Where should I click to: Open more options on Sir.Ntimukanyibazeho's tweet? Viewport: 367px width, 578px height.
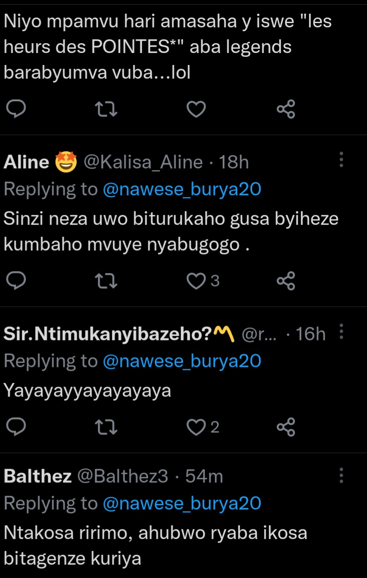341,332
